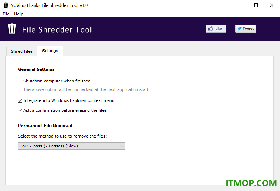The width and height of the screenshot is (280, 191).
Task: Click the Permanent File Removal heading
Action: [45, 126]
